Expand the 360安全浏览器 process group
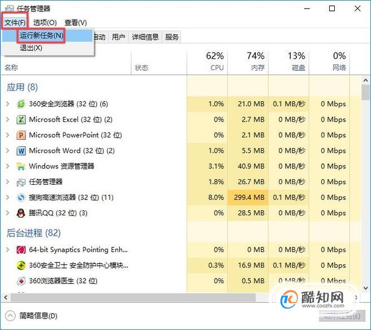 pyautogui.click(x=8, y=104)
